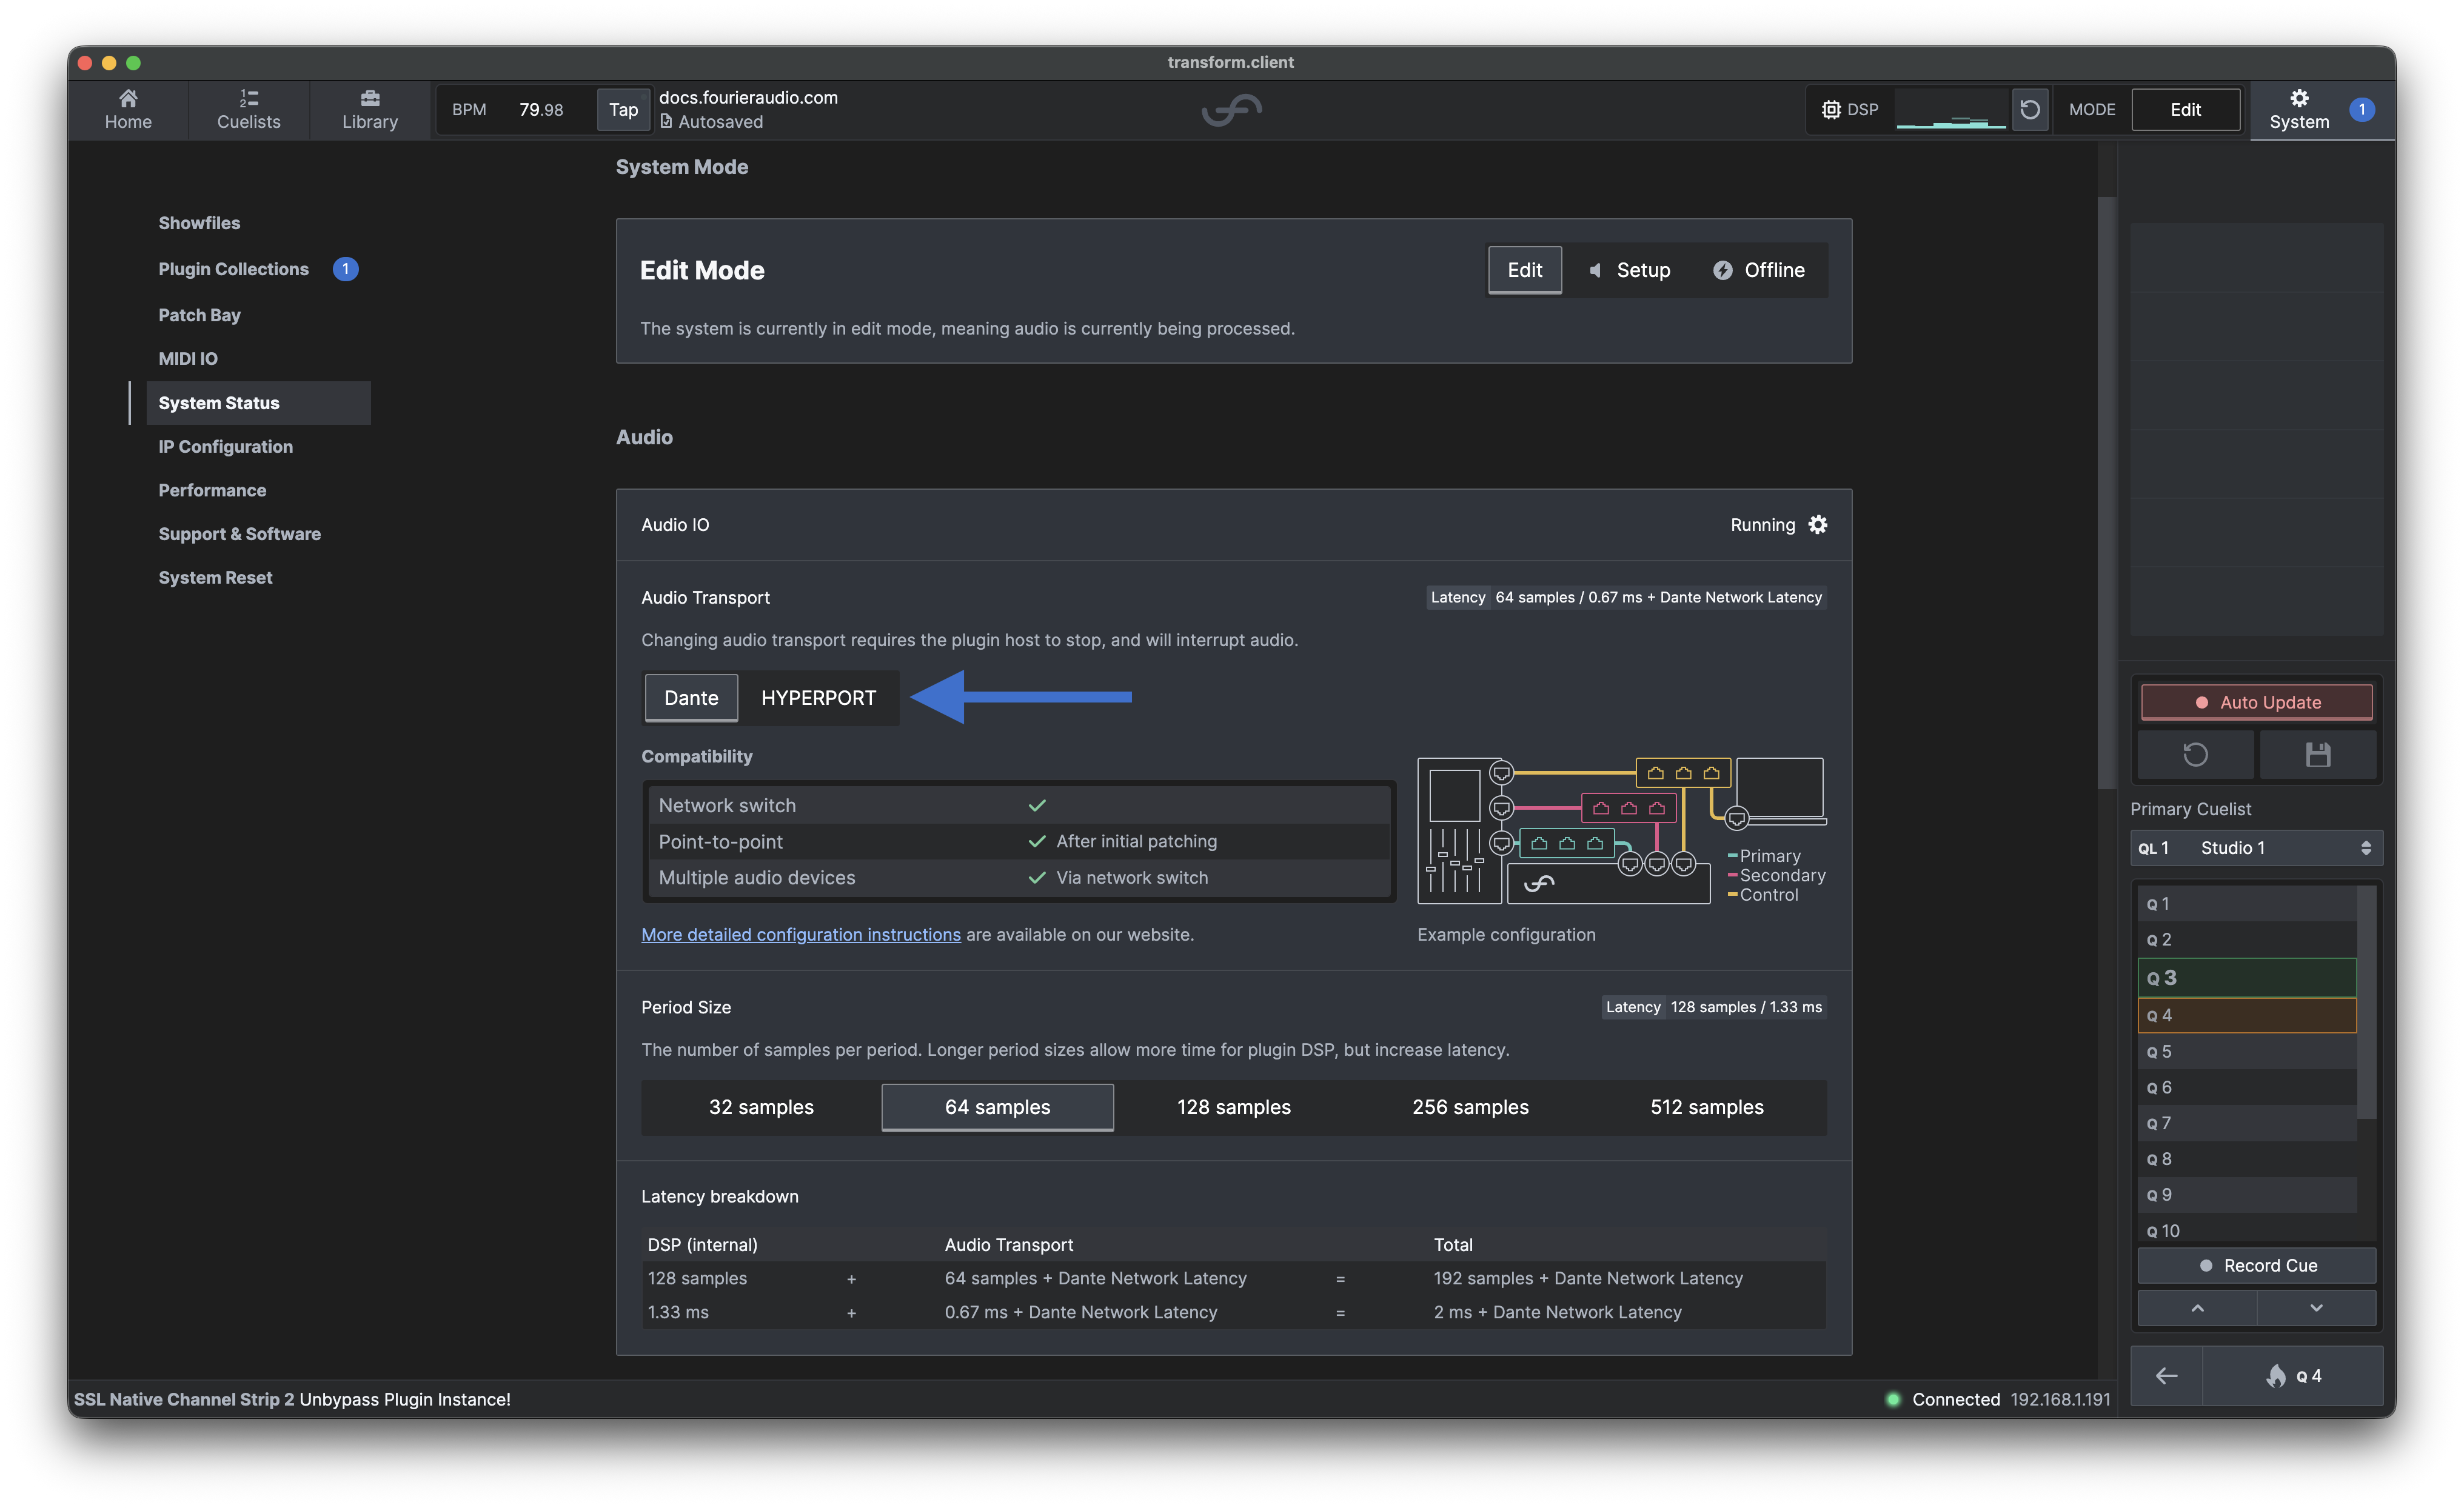
Task: Click the System notification badge
Action: [2361, 109]
